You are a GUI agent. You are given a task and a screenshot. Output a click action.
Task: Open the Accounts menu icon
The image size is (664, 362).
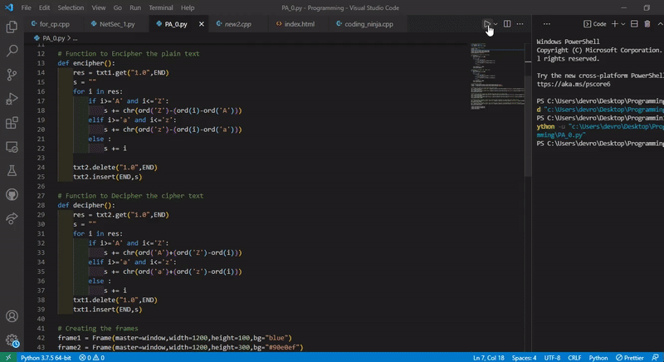(x=12, y=316)
